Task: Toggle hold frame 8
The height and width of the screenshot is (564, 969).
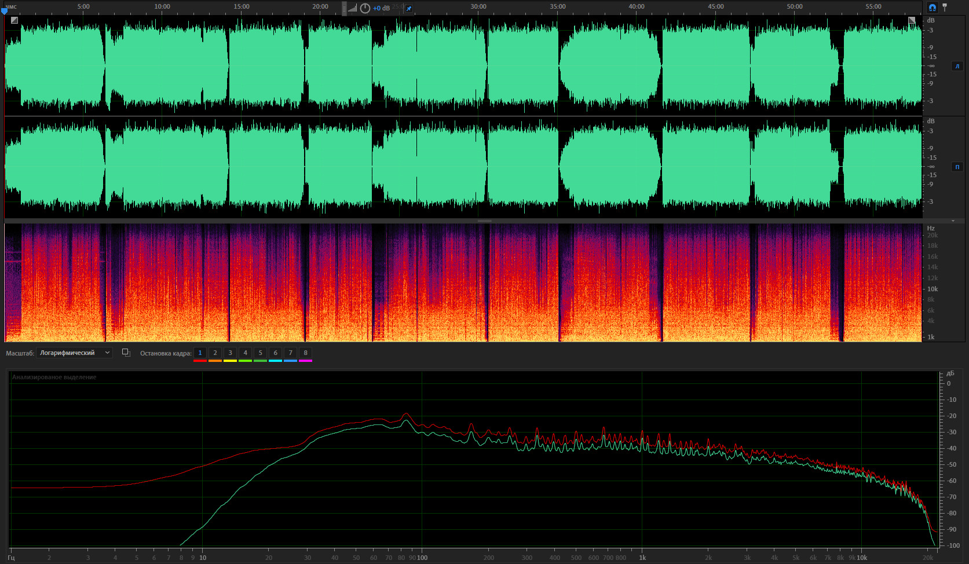Action: click(305, 353)
